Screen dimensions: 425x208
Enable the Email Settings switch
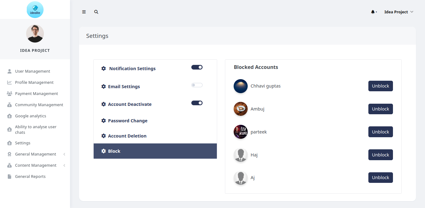197,85
